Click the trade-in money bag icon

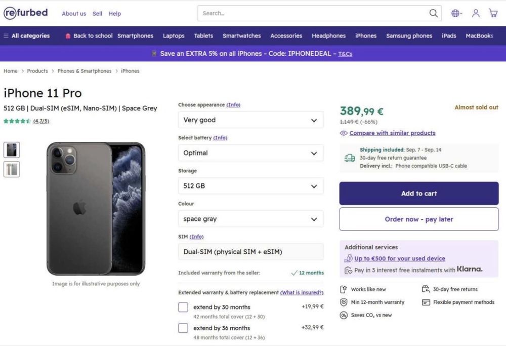point(349,258)
